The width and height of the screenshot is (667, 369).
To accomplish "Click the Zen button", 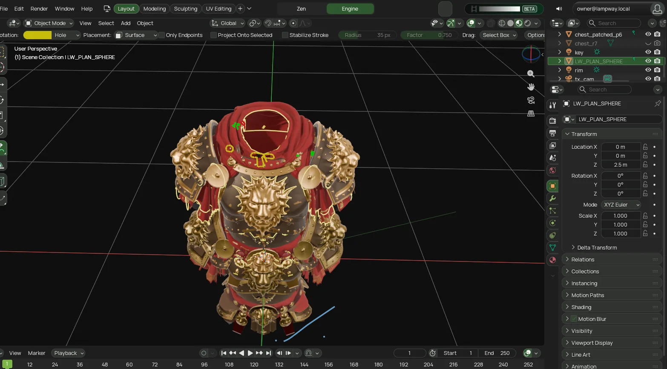I will tap(302, 9).
